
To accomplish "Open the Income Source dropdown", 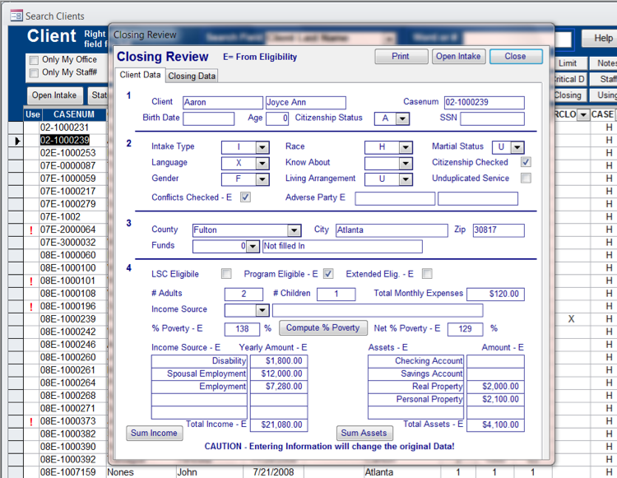I will point(262,310).
